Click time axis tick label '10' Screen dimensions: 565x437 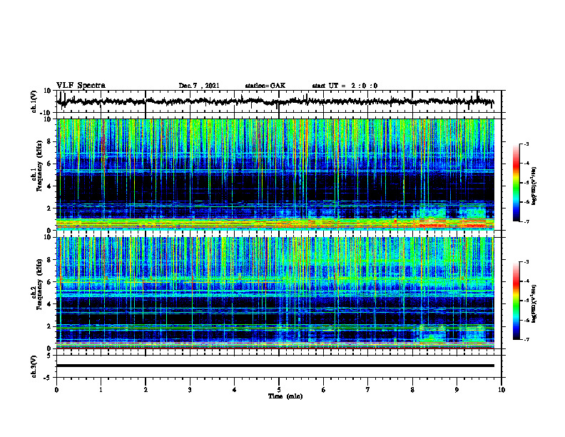pos(502,390)
